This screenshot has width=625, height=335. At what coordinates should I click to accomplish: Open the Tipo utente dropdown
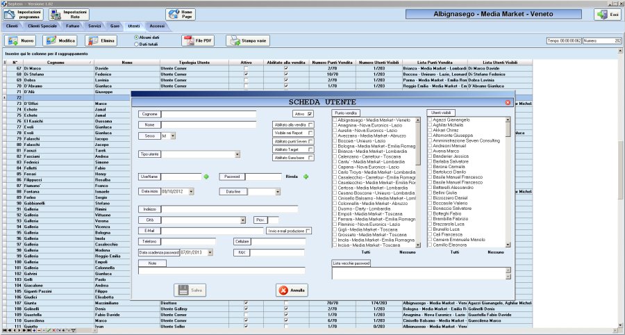coord(237,154)
